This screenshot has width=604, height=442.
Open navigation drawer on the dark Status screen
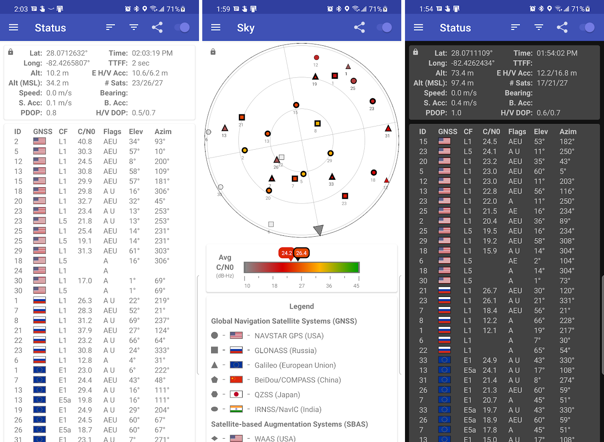click(418, 27)
